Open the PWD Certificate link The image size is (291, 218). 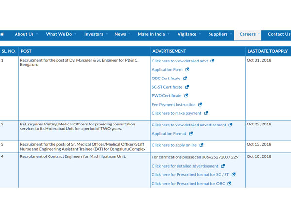166,95
